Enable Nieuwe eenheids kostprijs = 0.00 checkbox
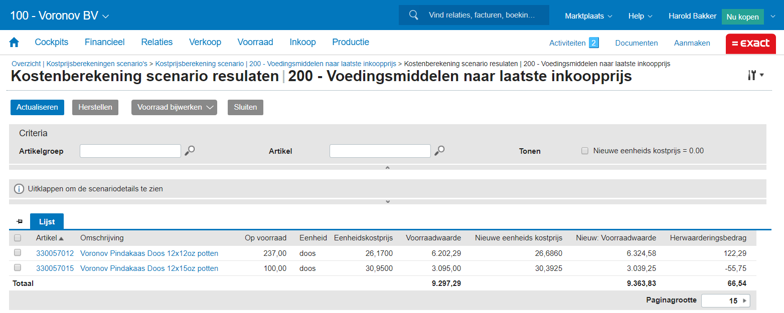The height and width of the screenshot is (313, 784). pyautogui.click(x=584, y=151)
